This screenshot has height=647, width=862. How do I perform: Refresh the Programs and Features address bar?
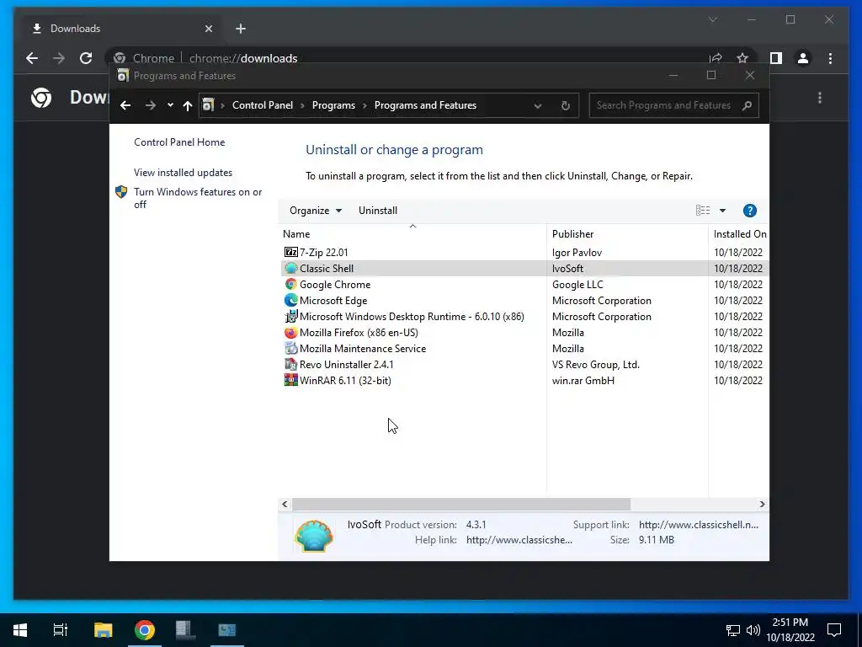(565, 105)
